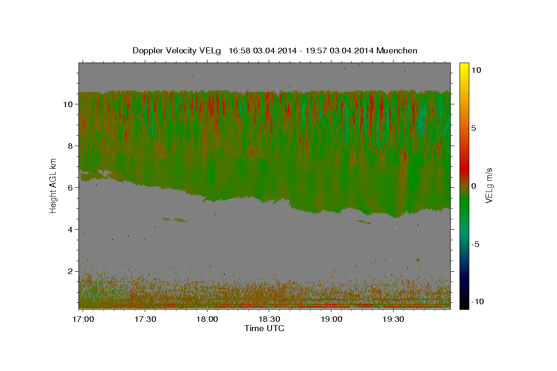
Task: Click the 19:00 time tick label
Action: coord(331,319)
